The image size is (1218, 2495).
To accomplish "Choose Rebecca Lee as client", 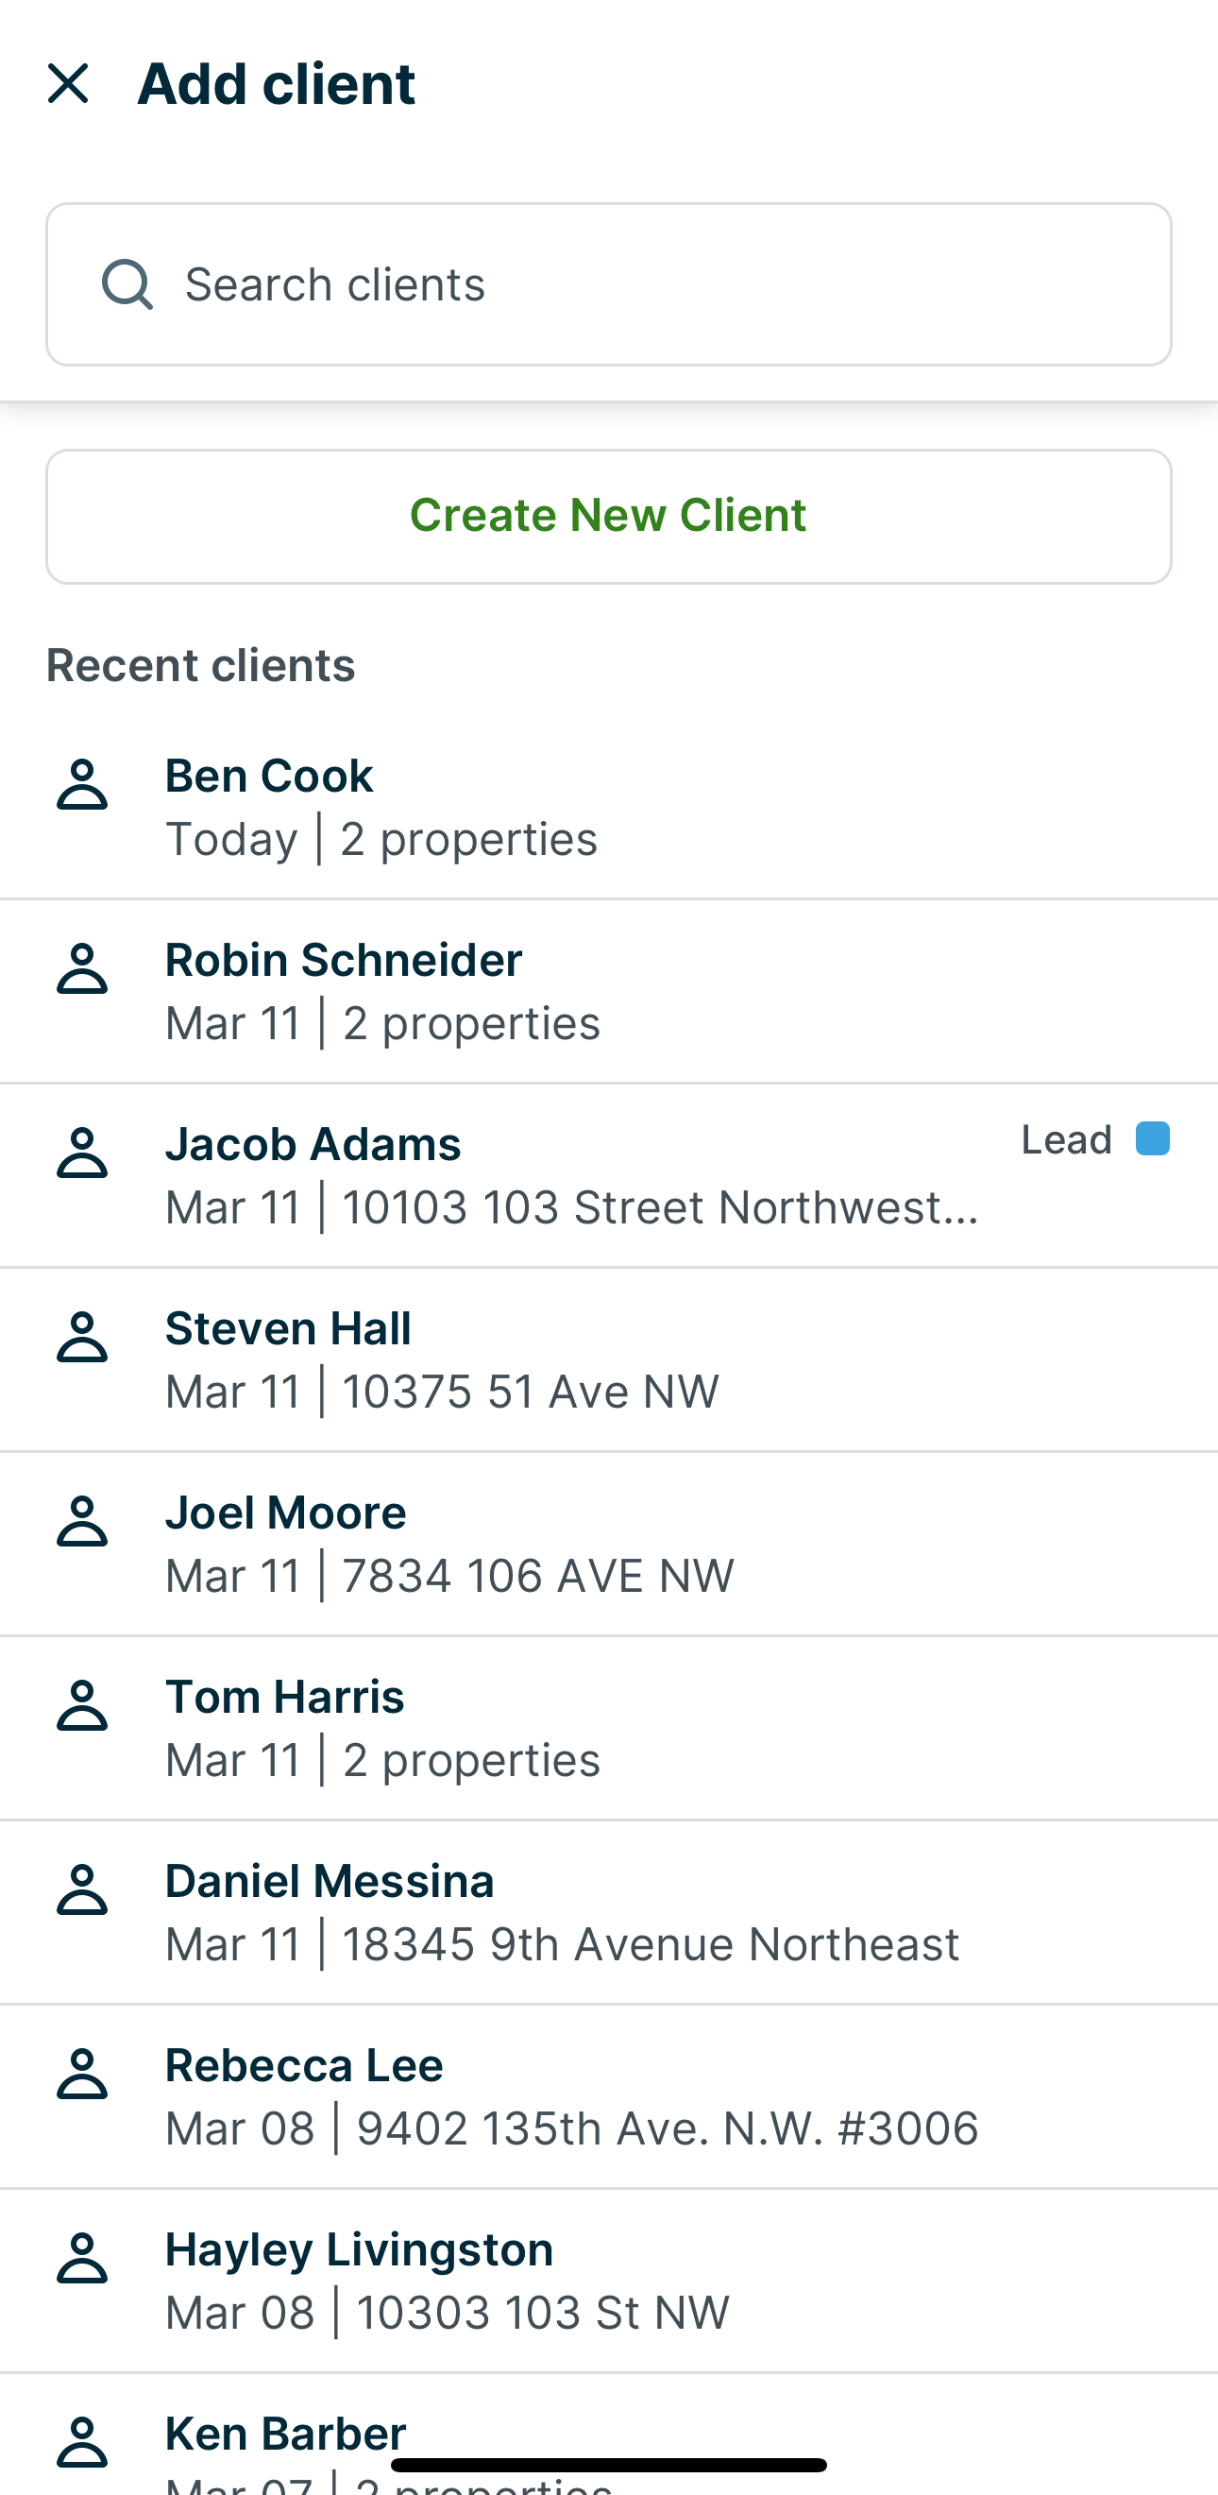I will point(581,2095).
